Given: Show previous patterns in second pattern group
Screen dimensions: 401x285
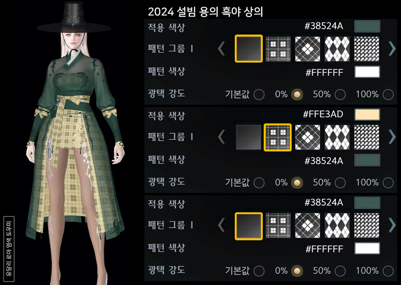Looking at the screenshot, I should [222, 137].
